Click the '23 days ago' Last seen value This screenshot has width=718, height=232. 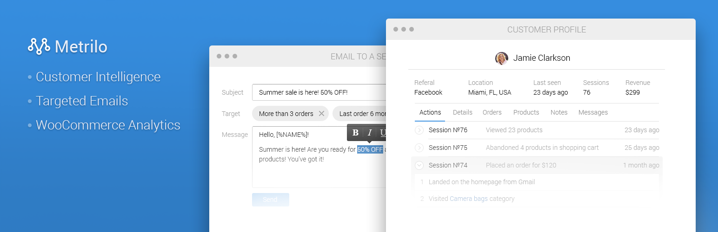pyautogui.click(x=551, y=92)
